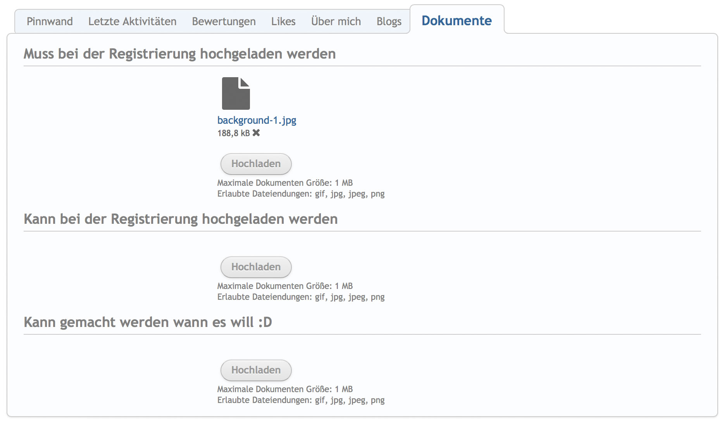The width and height of the screenshot is (720, 422).
Task: Click the document file icon
Action: (x=236, y=93)
